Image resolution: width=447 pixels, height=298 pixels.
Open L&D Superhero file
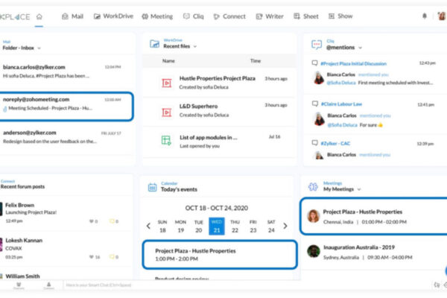tap(219, 111)
